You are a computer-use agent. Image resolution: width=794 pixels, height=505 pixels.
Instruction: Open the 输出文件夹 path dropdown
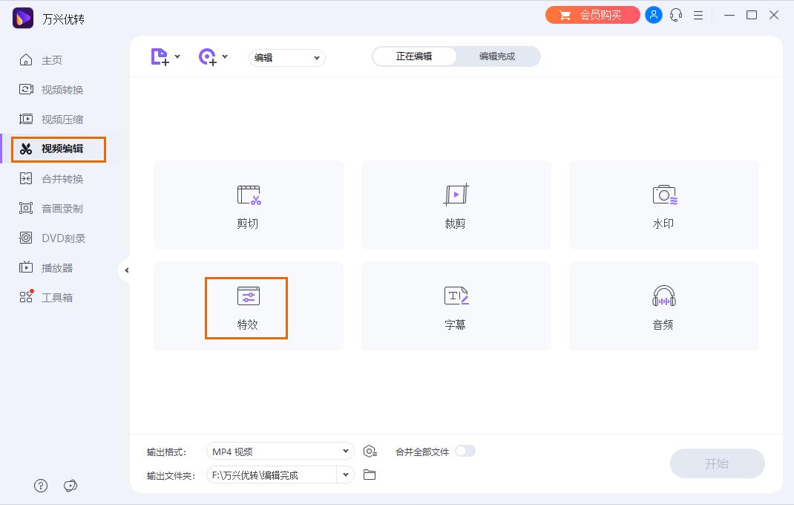coord(280,474)
